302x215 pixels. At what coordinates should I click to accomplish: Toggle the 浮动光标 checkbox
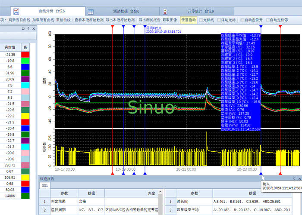click(x=218, y=20)
